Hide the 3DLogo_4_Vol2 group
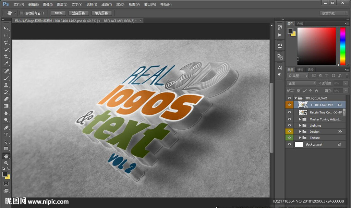 [x=289, y=98]
